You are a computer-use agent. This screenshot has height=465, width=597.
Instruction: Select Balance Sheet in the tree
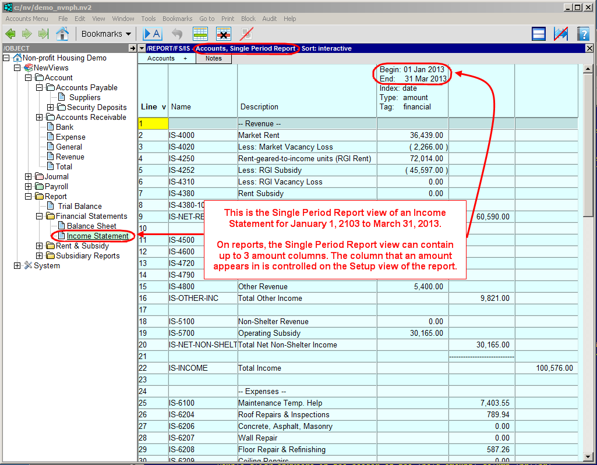[x=91, y=226]
